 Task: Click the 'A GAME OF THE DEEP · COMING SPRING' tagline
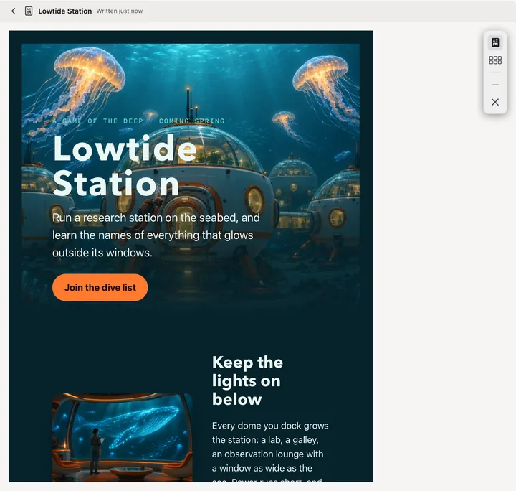click(138, 121)
